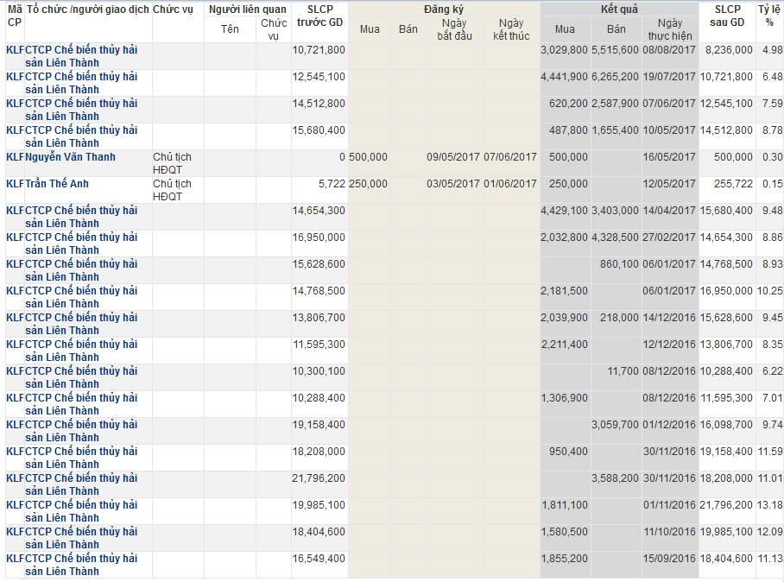The image size is (784, 582).
Task: Select the 3,029,800 bought cell
Action: [x=564, y=50]
